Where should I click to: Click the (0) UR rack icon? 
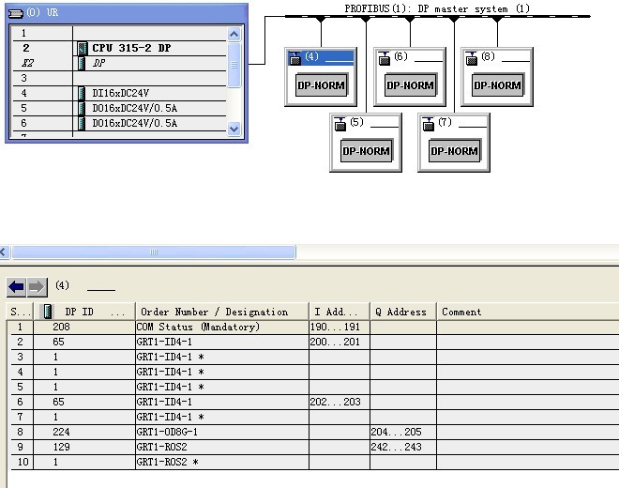click(14, 14)
